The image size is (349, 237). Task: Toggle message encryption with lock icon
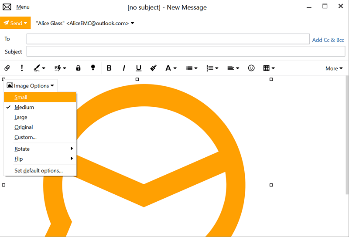[x=78, y=68]
